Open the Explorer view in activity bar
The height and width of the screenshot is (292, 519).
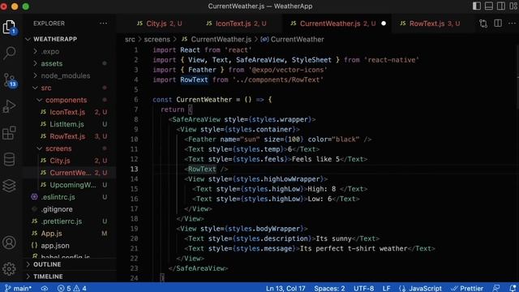click(9, 27)
